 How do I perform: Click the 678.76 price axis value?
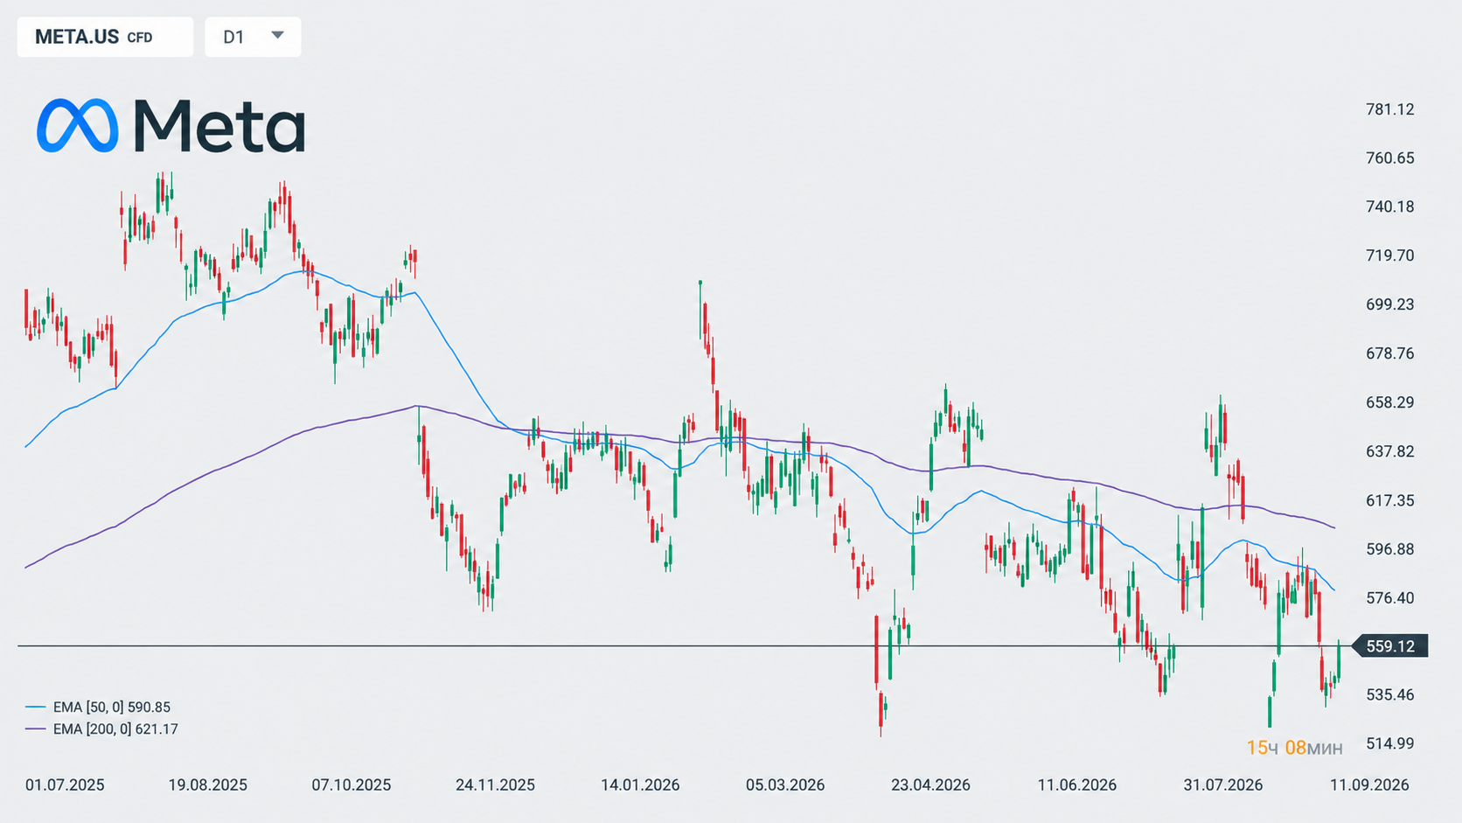point(1390,353)
